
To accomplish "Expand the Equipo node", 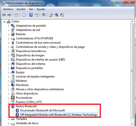I will 9,73.
